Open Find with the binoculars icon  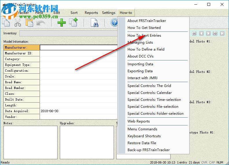click(x=94, y=23)
